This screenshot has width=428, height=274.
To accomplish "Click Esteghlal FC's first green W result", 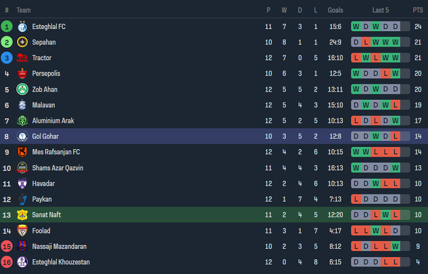I will click(356, 26).
